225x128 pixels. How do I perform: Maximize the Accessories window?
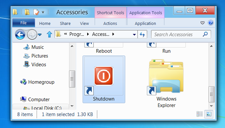(190, 10)
